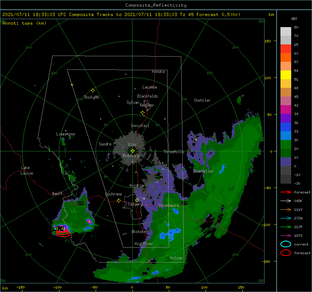The image size is (312, 292).
Task: Select the orange 60 dBZ swatch
Action: [286, 57]
